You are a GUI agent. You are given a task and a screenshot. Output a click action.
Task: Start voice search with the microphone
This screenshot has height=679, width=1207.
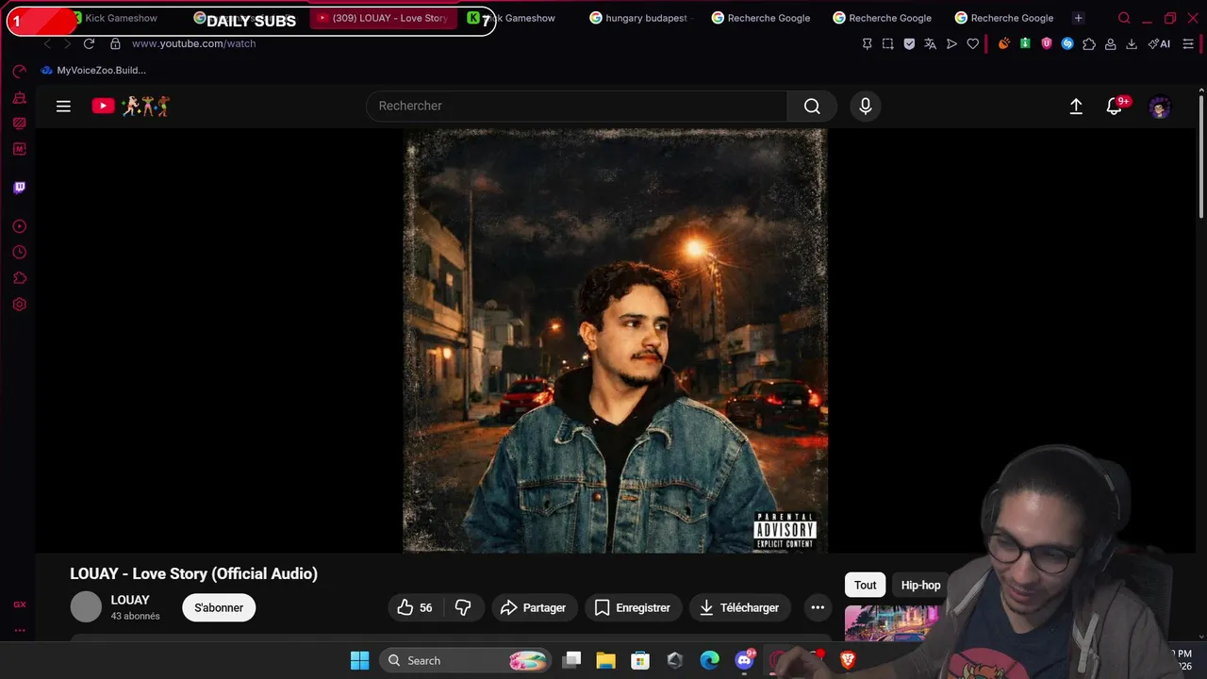(866, 107)
